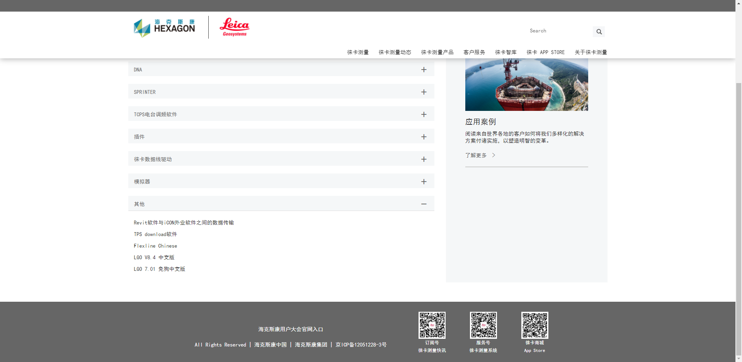Download LGO V8.4 中文版
The width and height of the screenshot is (742, 362).
[154, 257]
